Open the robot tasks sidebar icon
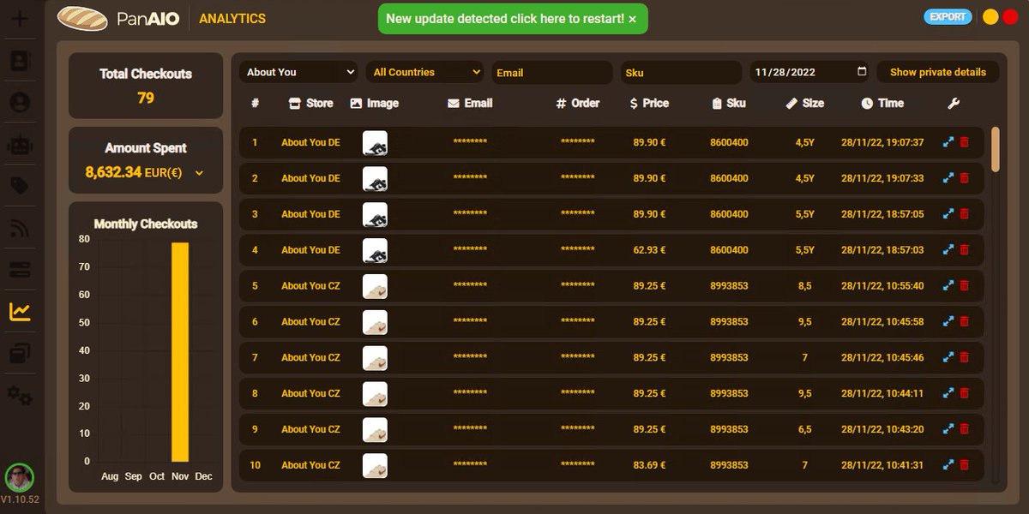1029x514 pixels. 20,144
